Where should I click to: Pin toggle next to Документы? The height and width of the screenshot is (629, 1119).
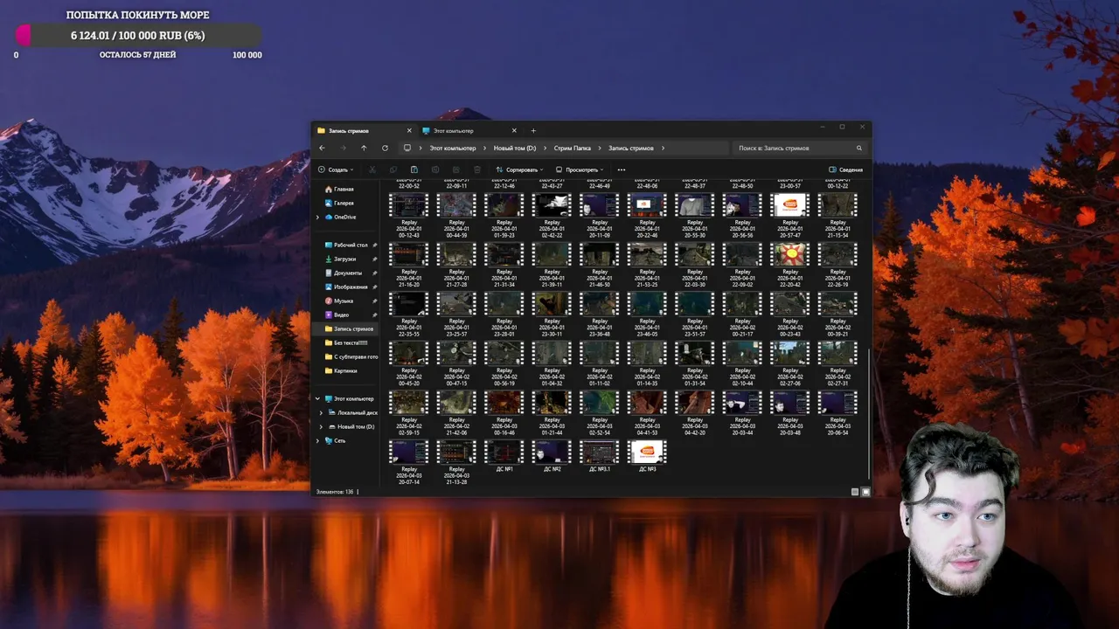click(x=375, y=273)
